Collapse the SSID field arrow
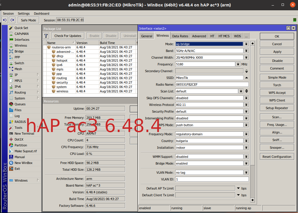298x213 pixels. pyautogui.click(x=246, y=78)
